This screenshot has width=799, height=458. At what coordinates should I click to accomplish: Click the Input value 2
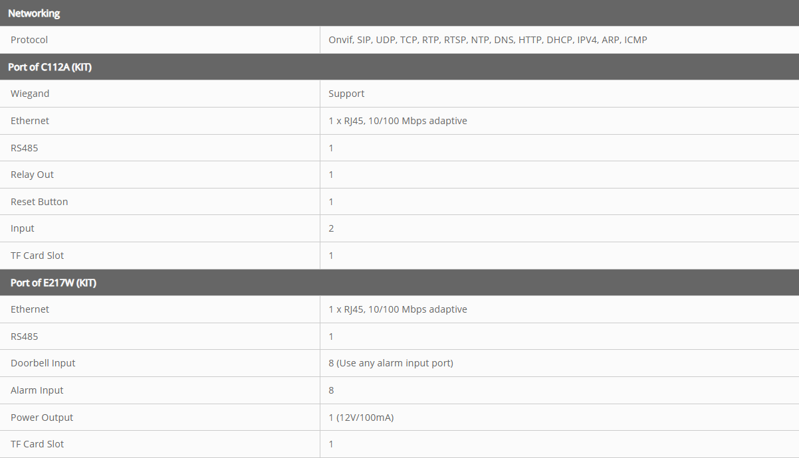click(331, 228)
